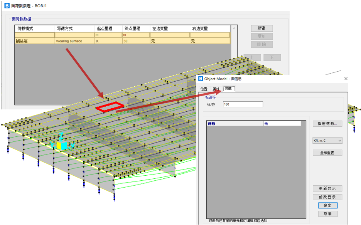Click the 新建 button

(x=262, y=28)
